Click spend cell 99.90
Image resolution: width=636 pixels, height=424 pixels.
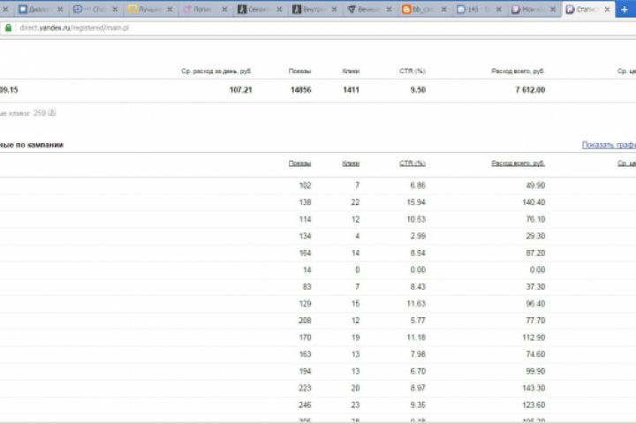[535, 371]
